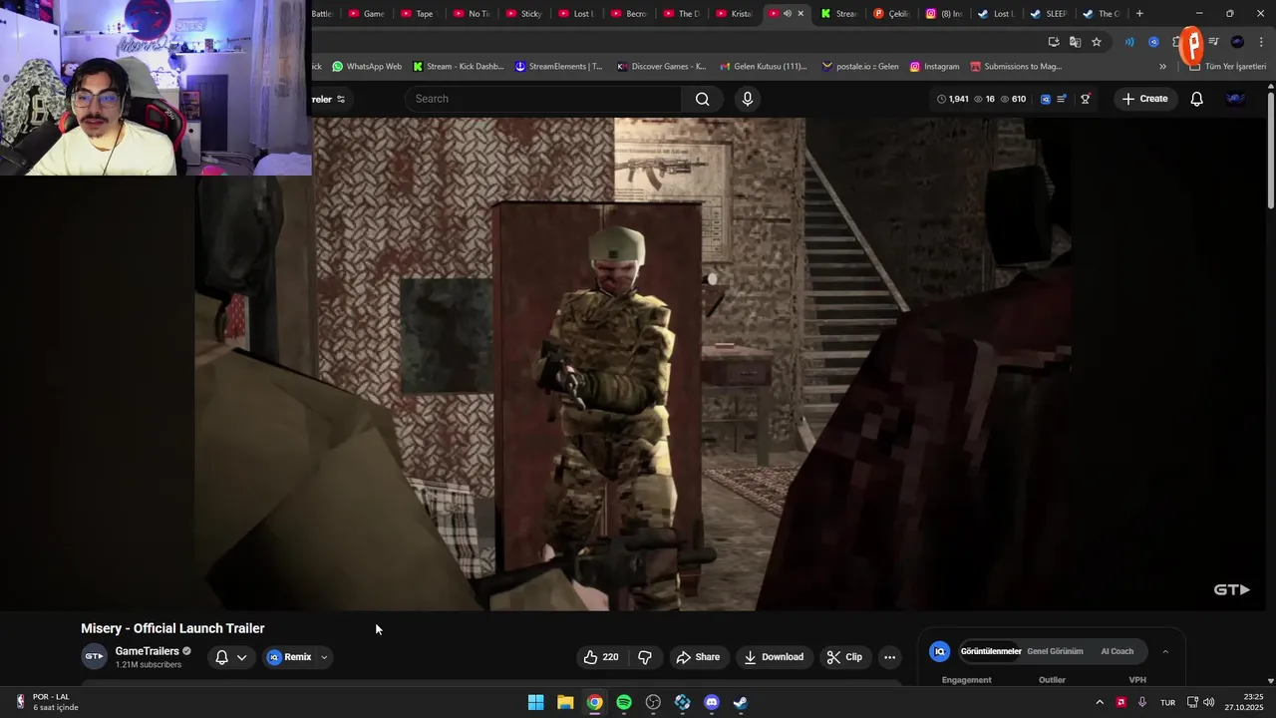Select the Görüntülenmeler tab
This screenshot has height=718, width=1276.
[x=991, y=651]
